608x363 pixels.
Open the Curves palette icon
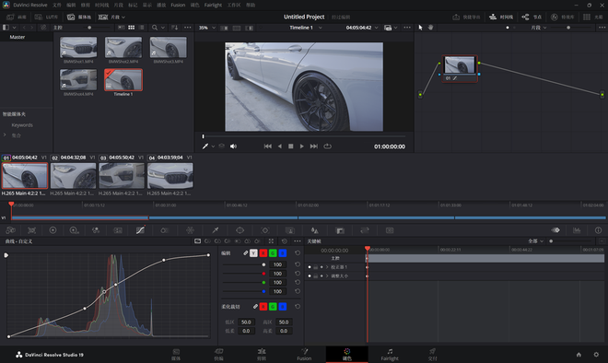click(140, 230)
